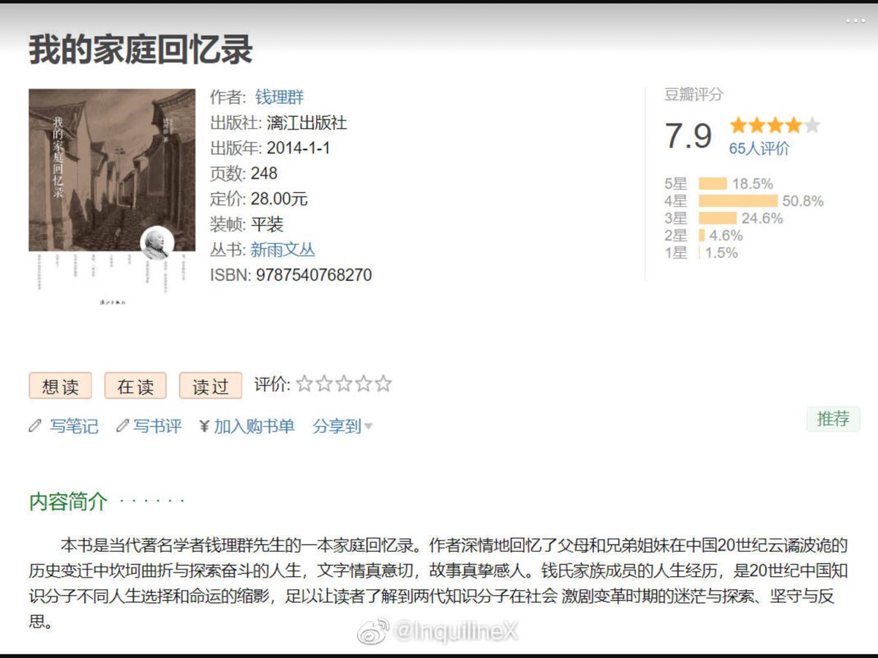Click the publisher text 漓江出版社
878x658 pixels.
pyautogui.click(x=307, y=123)
